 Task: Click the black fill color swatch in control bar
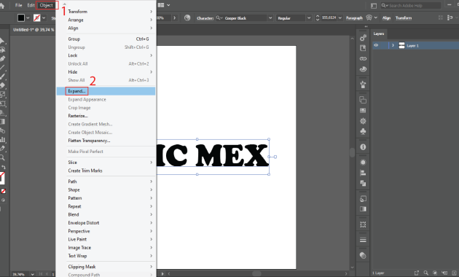click(21, 18)
